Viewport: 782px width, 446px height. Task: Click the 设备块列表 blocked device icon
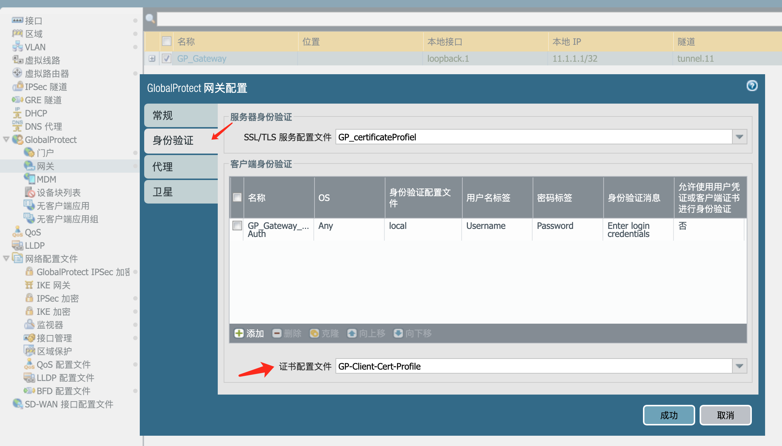pyautogui.click(x=29, y=192)
